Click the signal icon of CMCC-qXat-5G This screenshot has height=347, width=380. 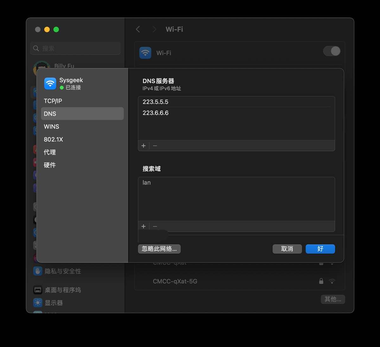332,281
